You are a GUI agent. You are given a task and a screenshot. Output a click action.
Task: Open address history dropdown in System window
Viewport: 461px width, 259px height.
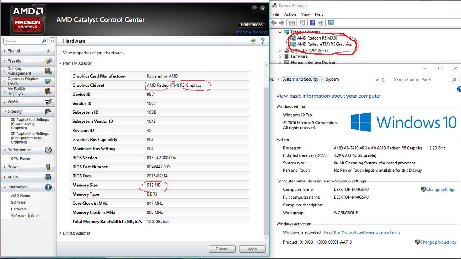(x=377, y=79)
